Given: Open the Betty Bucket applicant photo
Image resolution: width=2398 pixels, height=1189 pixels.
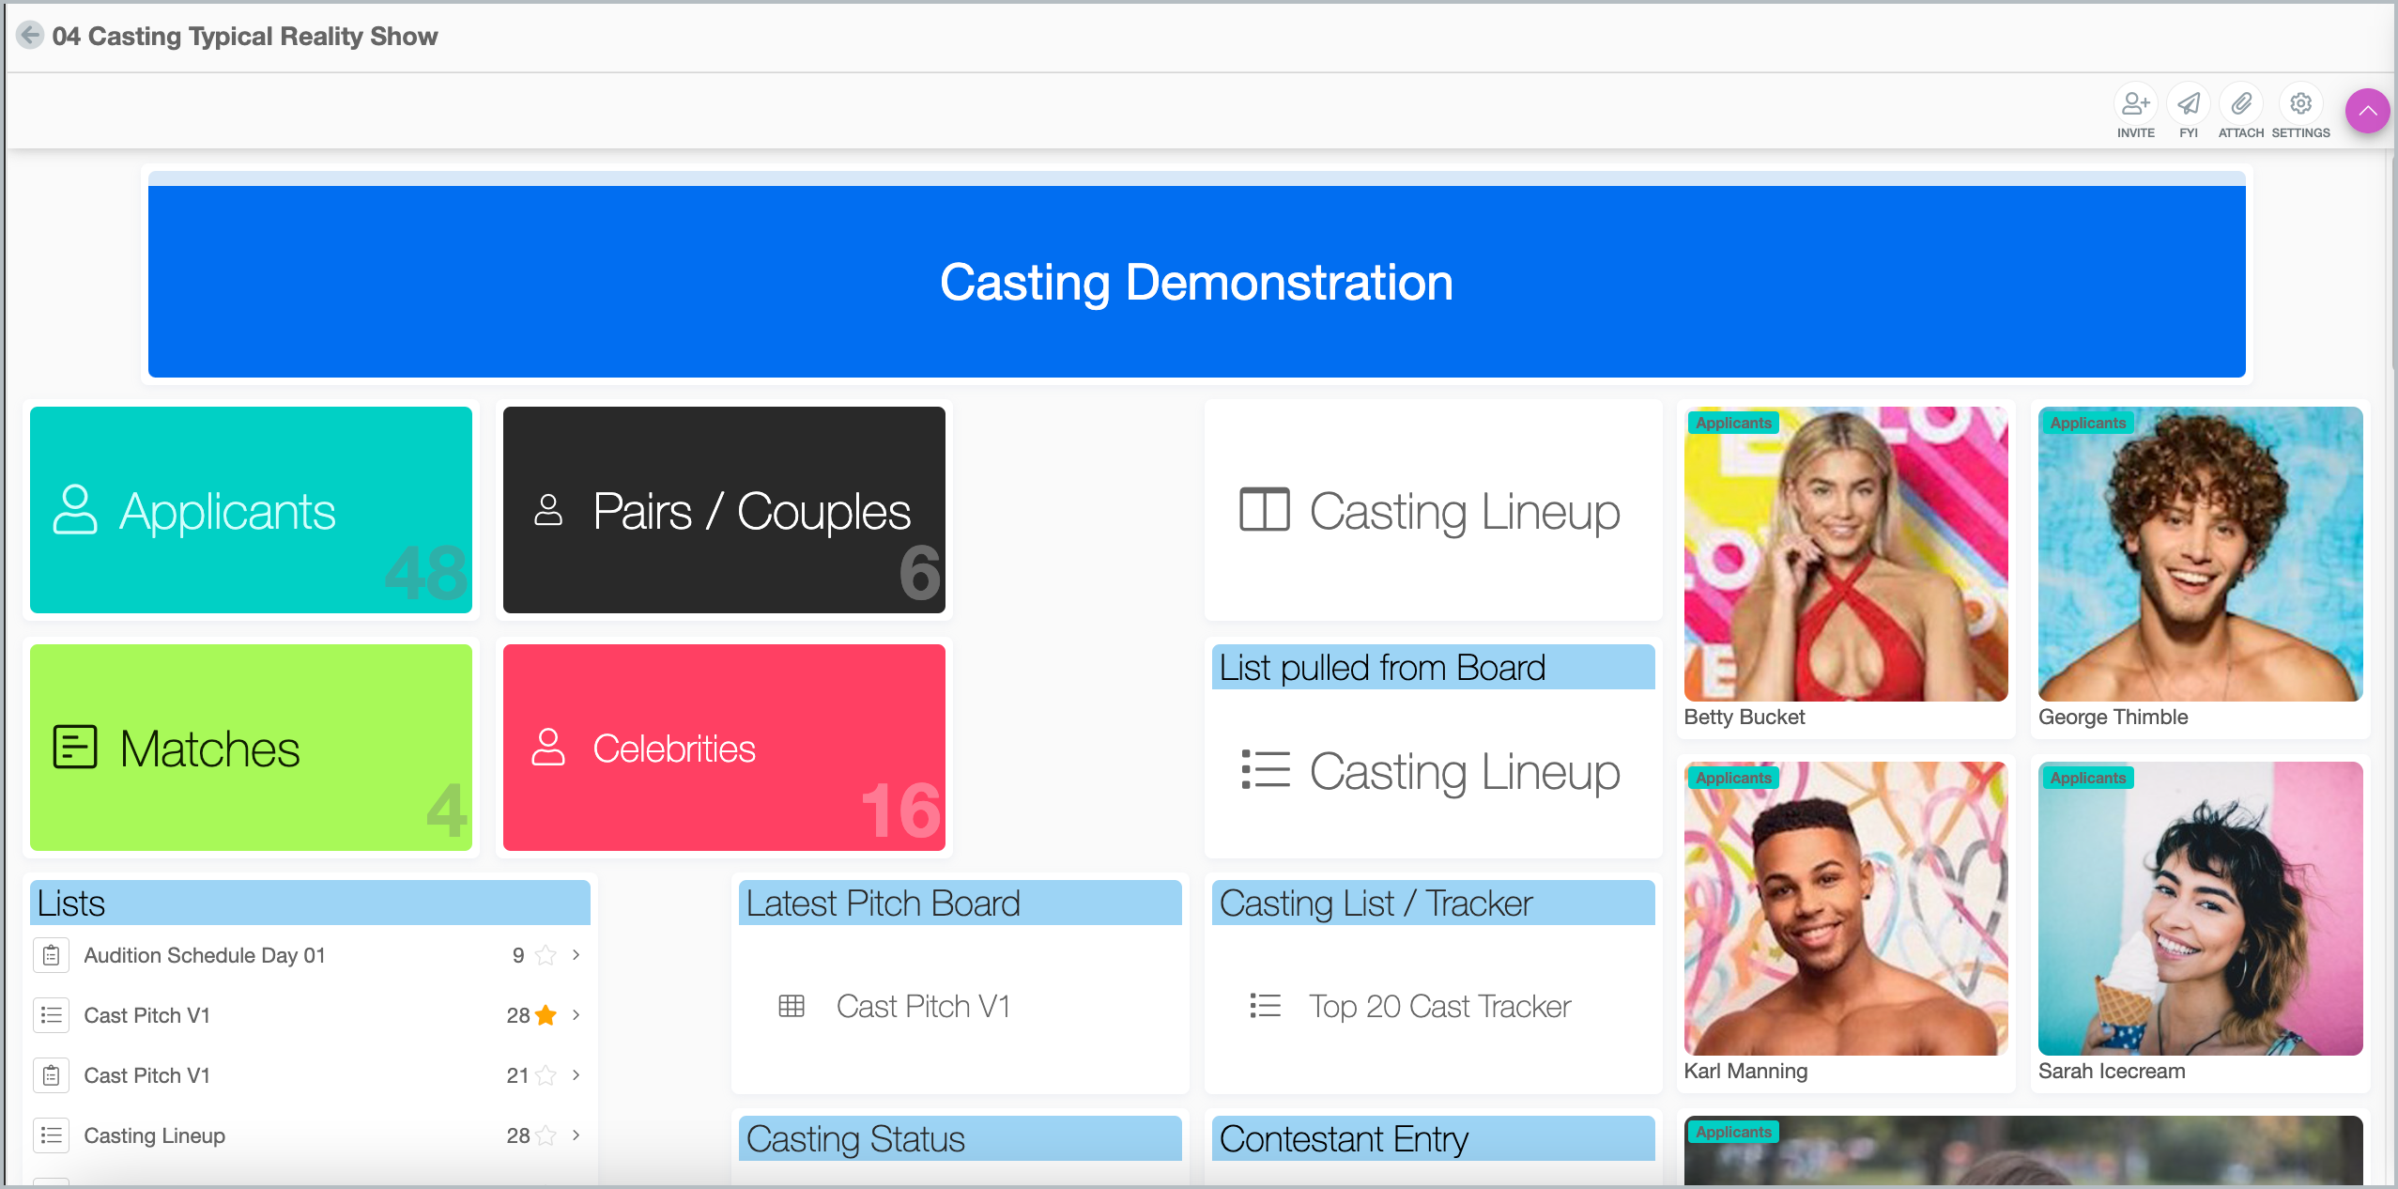Looking at the screenshot, I should coord(1845,554).
